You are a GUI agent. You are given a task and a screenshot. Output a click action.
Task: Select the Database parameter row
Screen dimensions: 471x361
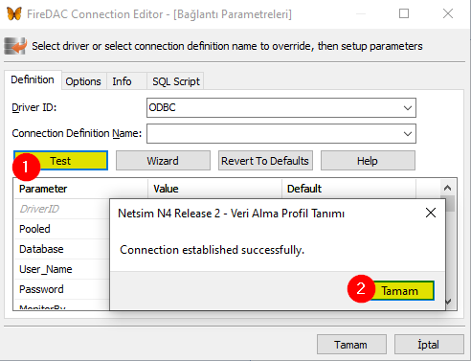[62, 249]
